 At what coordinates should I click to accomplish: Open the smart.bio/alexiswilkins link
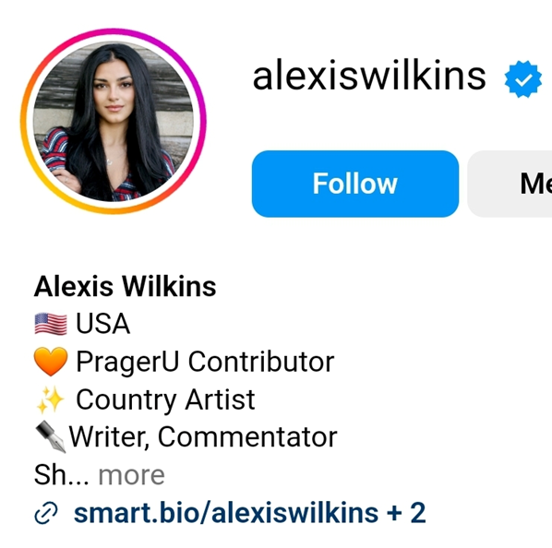226,513
